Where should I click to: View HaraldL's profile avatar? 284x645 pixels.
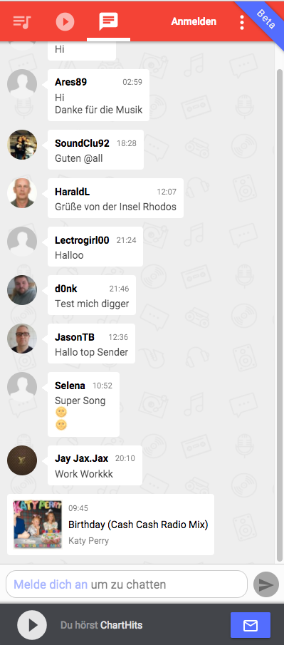click(22, 193)
